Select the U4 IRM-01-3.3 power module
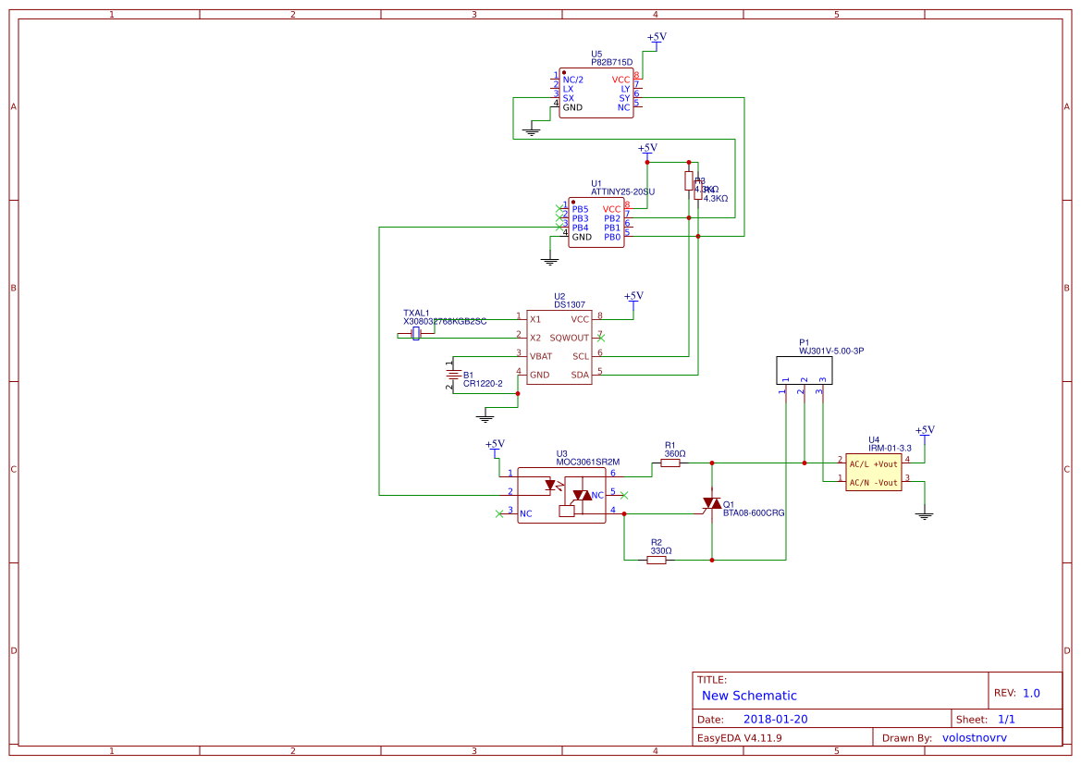The height and width of the screenshot is (765, 1081). 874,473
